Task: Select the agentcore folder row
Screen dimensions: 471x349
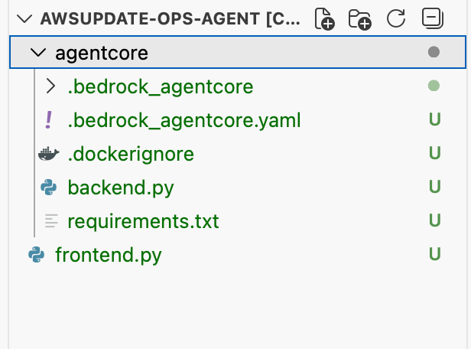Action: coord(229,53)
